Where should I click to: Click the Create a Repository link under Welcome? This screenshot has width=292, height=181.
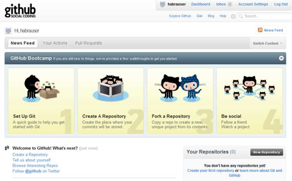coord(30,155)
